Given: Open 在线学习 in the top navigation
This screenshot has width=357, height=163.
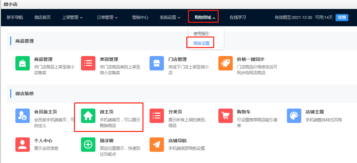Looking at the screenshot, I should (238, 17).
